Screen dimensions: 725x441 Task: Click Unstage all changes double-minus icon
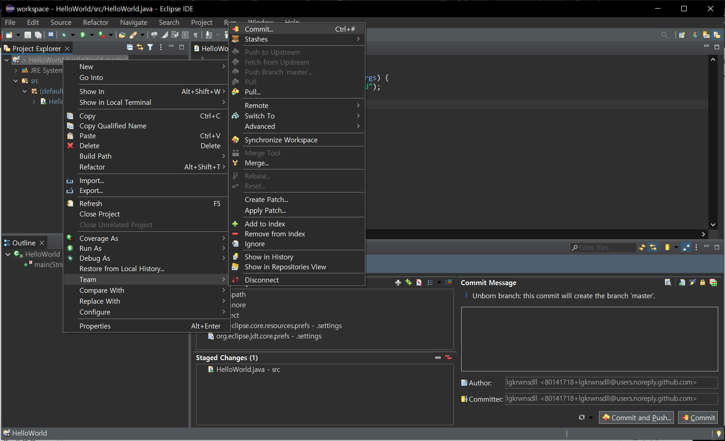448,357
